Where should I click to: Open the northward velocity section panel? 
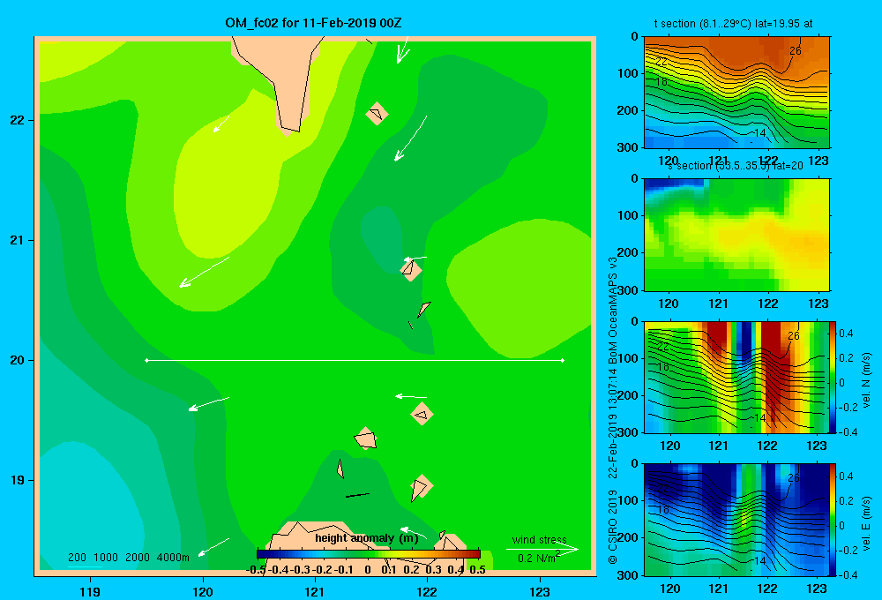coord(736,377)
